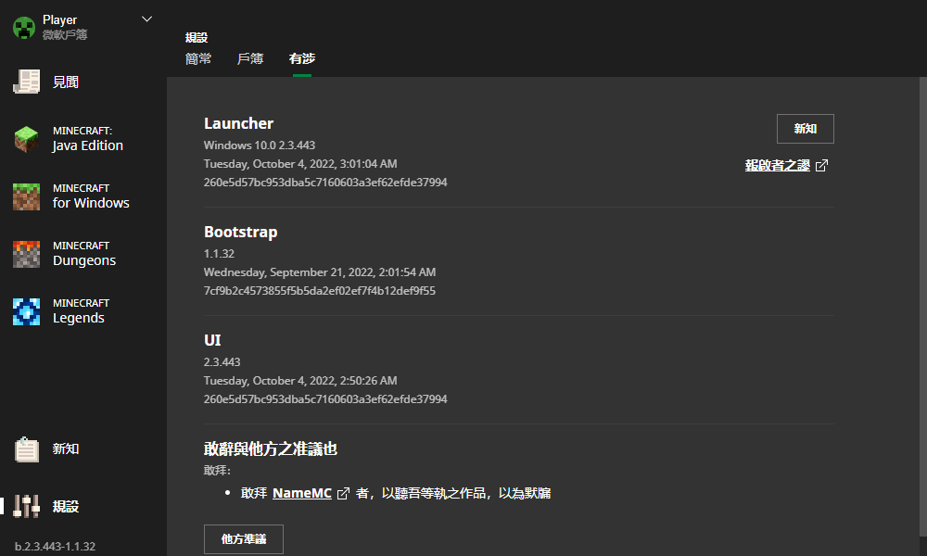Open the 新知 clipboard icon in sidebar
This screenshot has width=927, height=556.
[x=27, y=449]
